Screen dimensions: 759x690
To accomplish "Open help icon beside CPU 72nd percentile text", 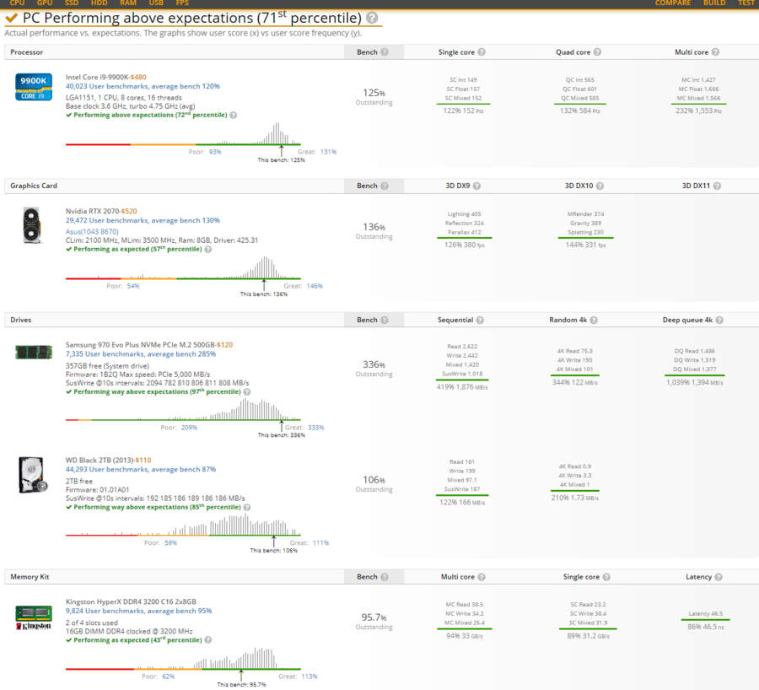I will point(234,116).
